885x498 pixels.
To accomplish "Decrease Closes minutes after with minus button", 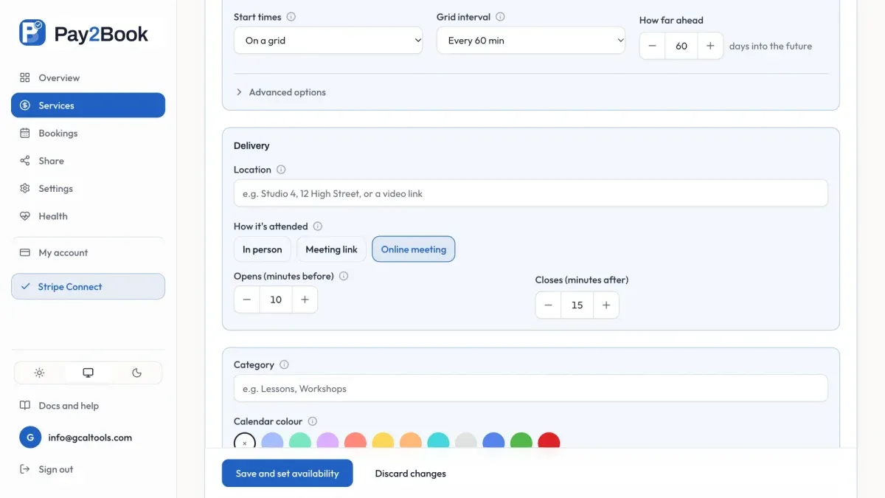I will click(548, 305).
